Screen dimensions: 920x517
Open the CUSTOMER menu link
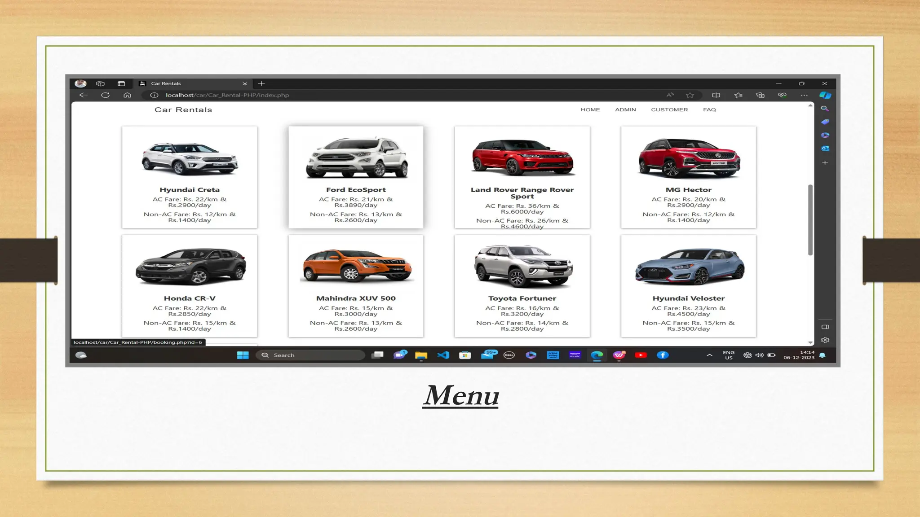coord(669,110)
